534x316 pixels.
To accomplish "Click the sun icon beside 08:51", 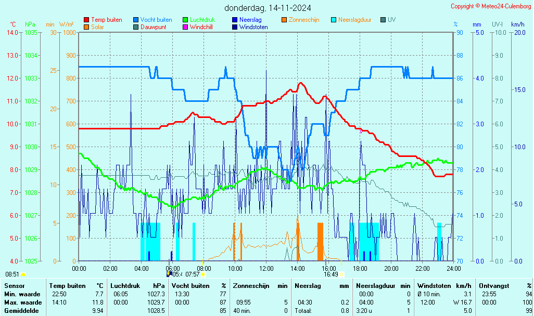I will [x=23, y=274].
